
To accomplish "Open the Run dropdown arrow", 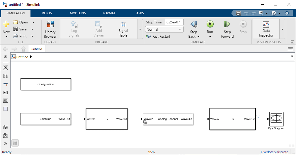I will click(x=210, y=37).
